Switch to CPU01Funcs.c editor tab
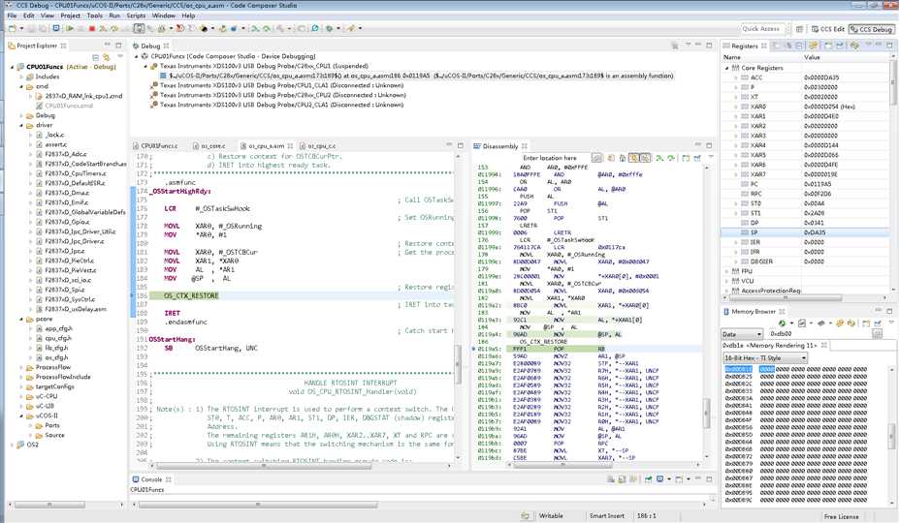This screenshot has width=899, height=523. (158, 146)
